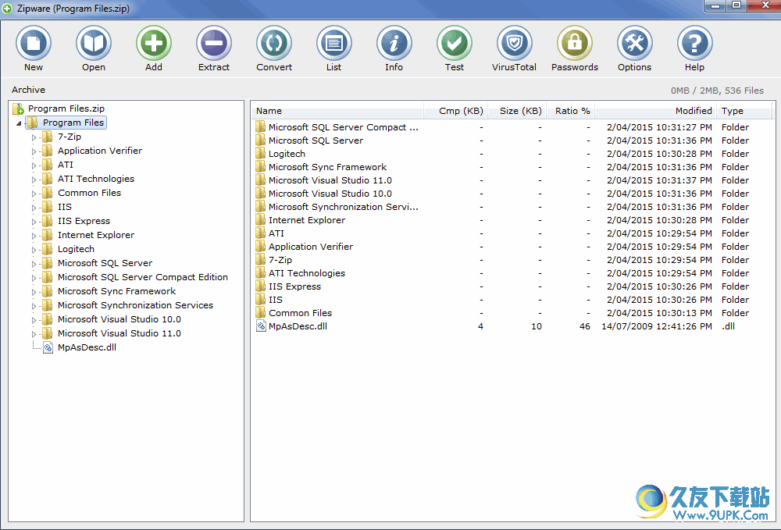Expand the Logitech tree node

click(34, 250)
